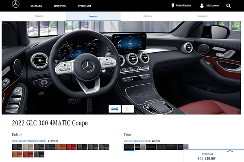This screenshot has height=162, width=244.
Task: Open the My Account link
Action: click(x=213, y=6)
